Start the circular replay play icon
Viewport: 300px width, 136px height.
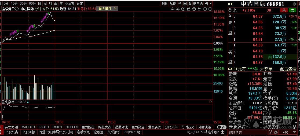[183, 9]
